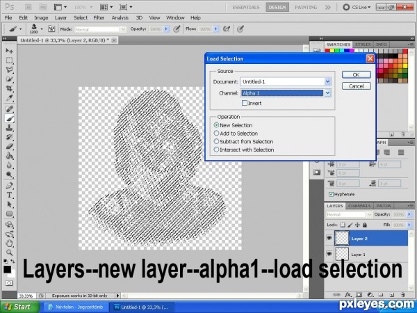Switch to the Styles tab
Screen dimensions: 417x313
point(363,45)
